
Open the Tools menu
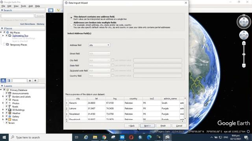(23, 6)
